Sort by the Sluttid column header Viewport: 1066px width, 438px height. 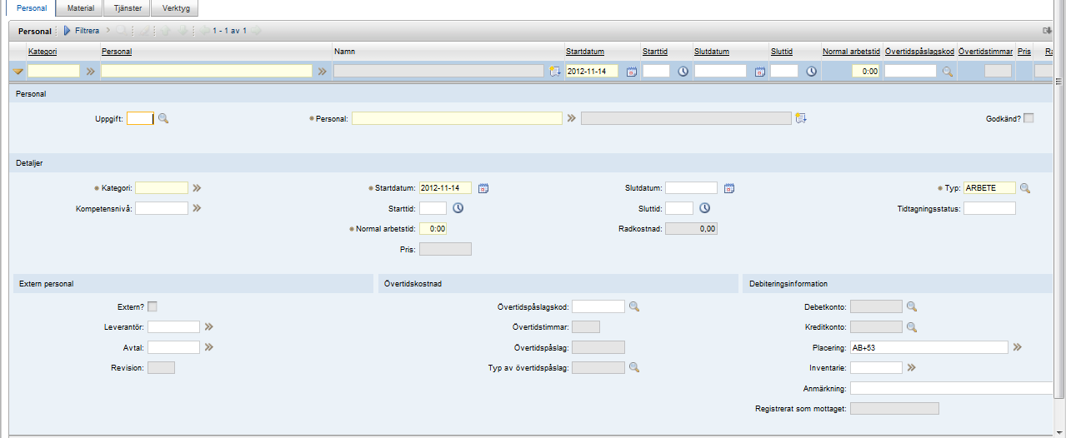click(782, 52)
